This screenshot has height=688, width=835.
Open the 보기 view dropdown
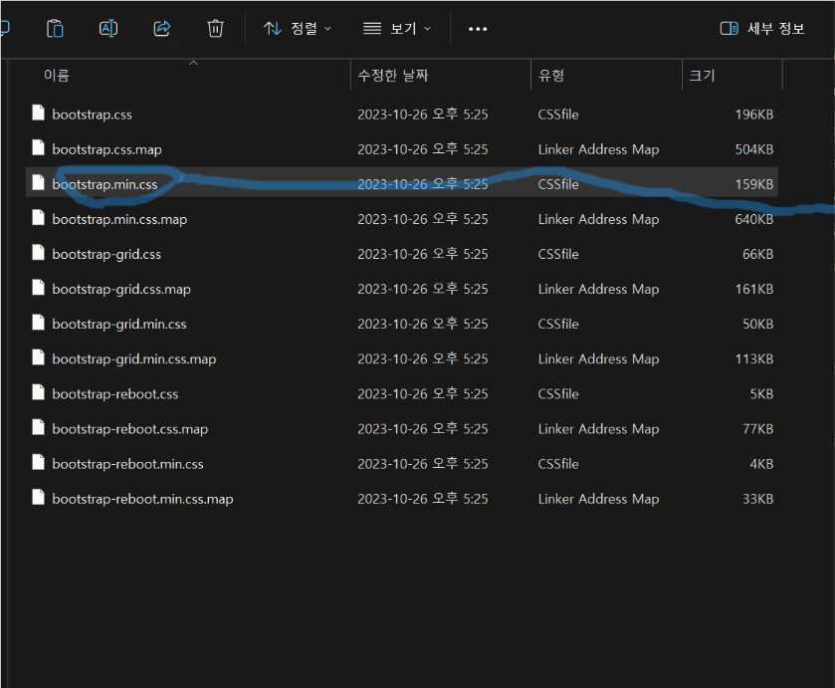(x=397, y=28)
